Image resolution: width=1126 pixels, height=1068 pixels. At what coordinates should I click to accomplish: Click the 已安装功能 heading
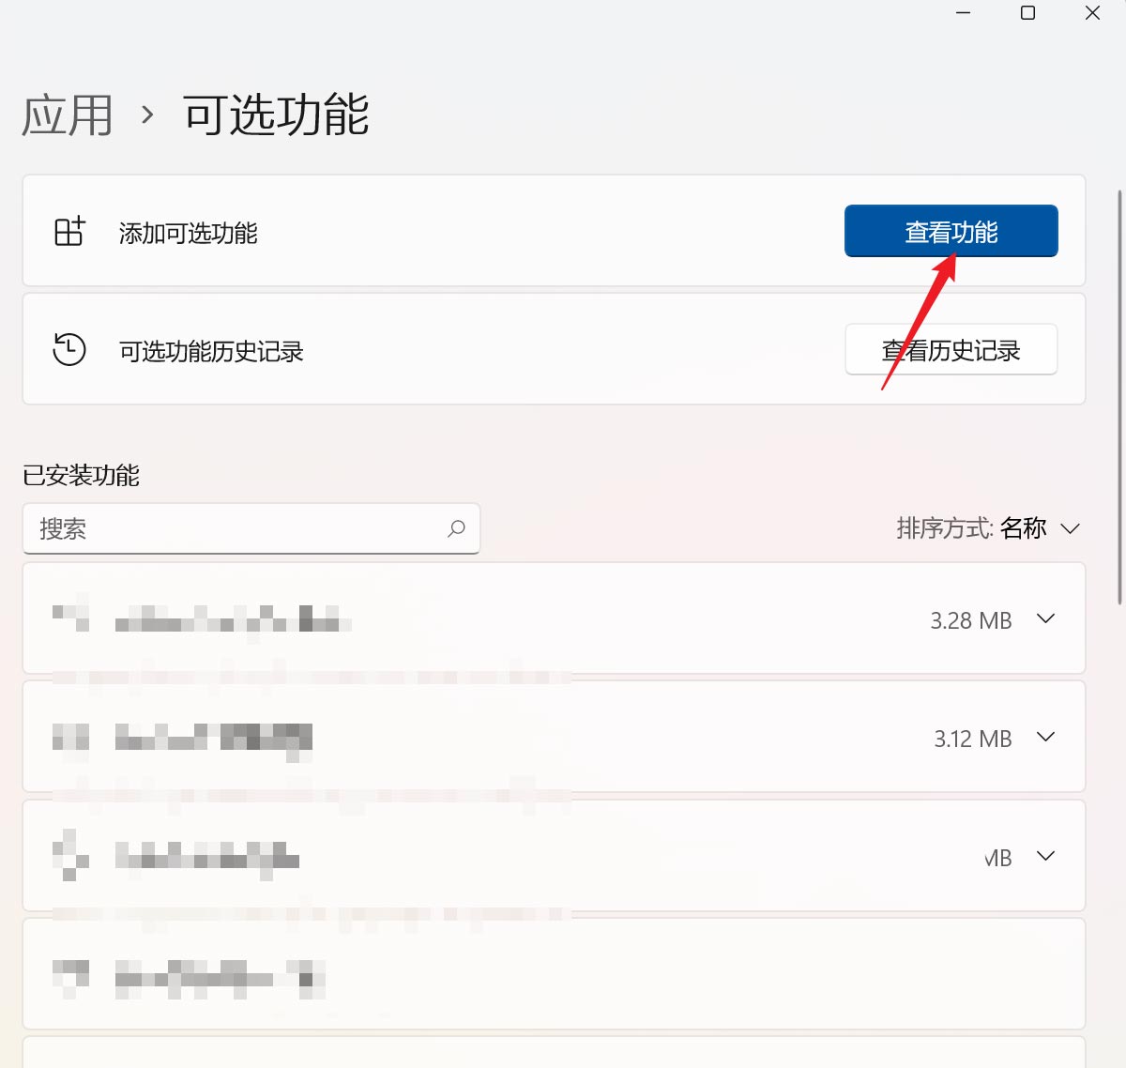(x=81, y=476)
